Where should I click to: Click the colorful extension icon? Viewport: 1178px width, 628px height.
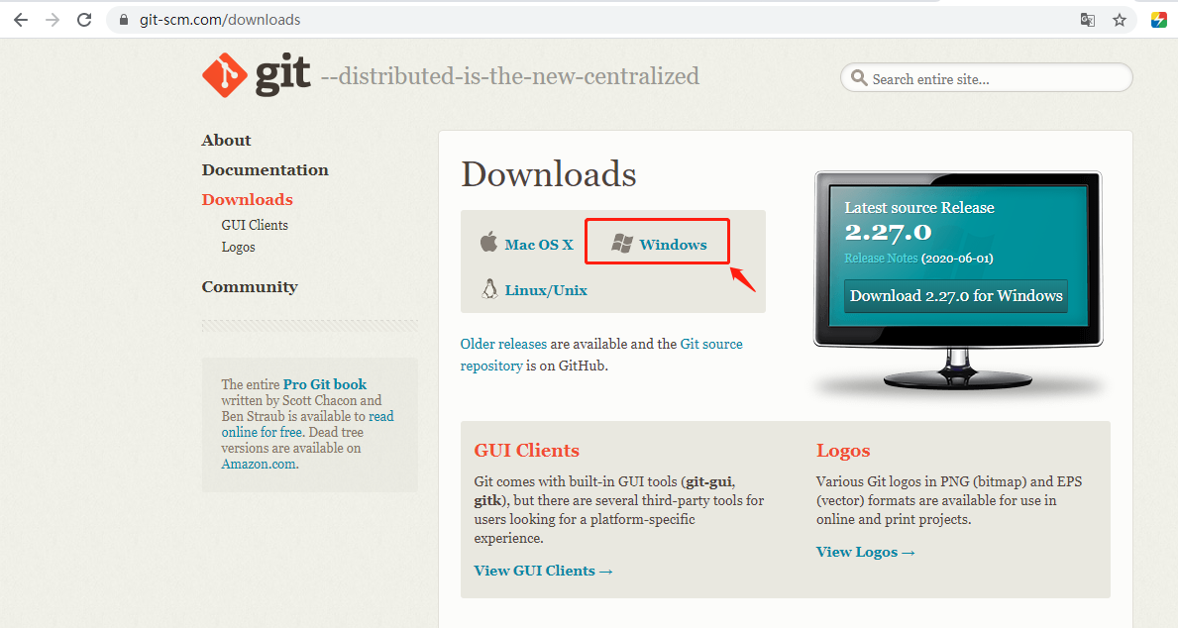pyautogui.click(x=1159, y=20)
